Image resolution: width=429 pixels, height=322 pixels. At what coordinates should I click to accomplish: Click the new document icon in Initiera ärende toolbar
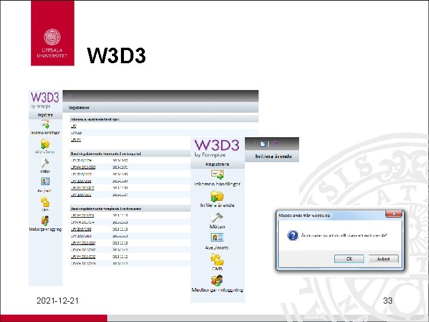click(x=262, y=144)
